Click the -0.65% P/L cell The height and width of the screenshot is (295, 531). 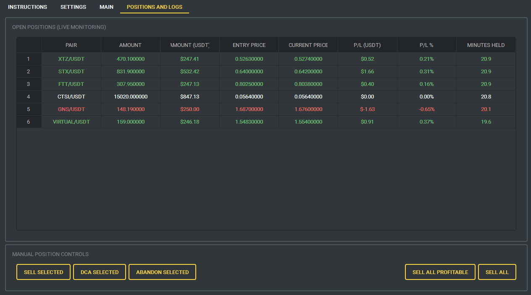click(427, 109)
